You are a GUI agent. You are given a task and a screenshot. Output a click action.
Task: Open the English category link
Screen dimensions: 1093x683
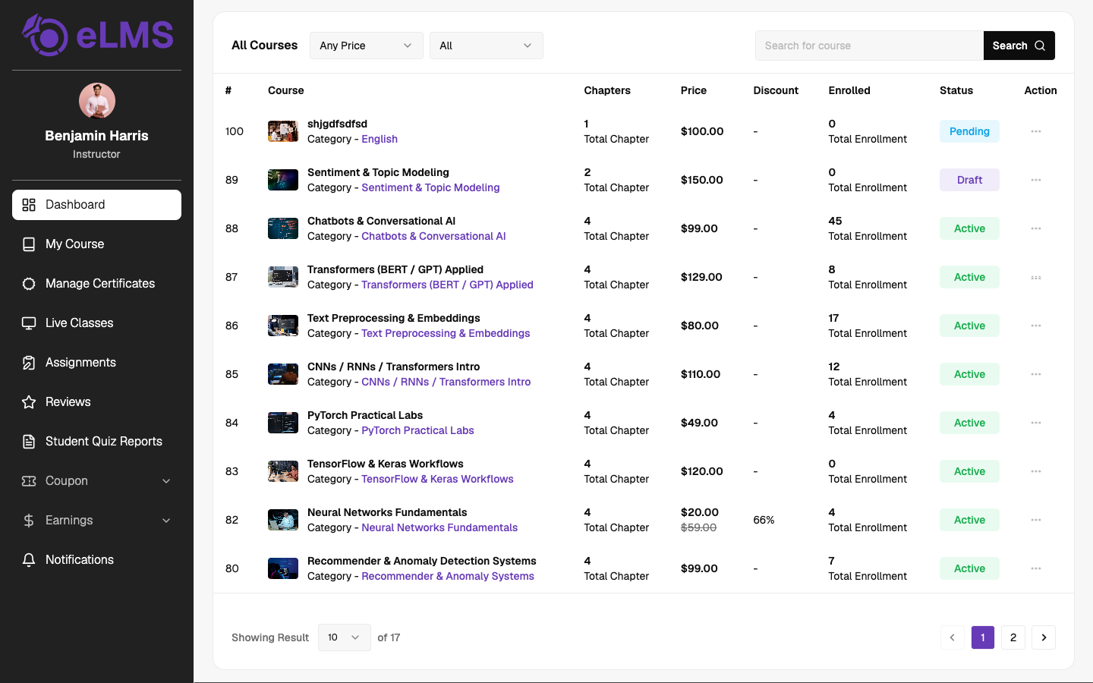click(380, 139)
